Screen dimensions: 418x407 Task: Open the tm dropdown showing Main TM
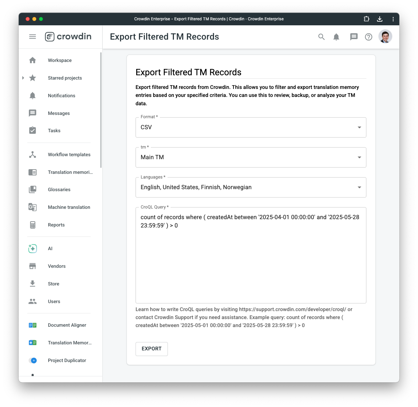tap(251, 157)
